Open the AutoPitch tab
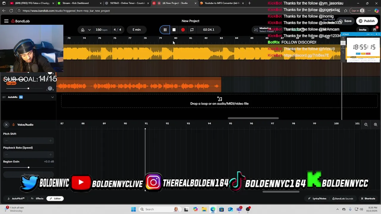The image size is (381, 214). [x=16, y=199]
